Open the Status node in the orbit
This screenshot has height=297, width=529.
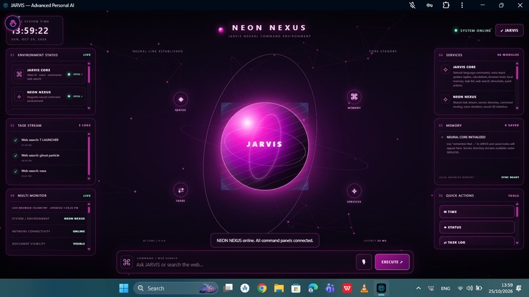(x=180, y=99)
